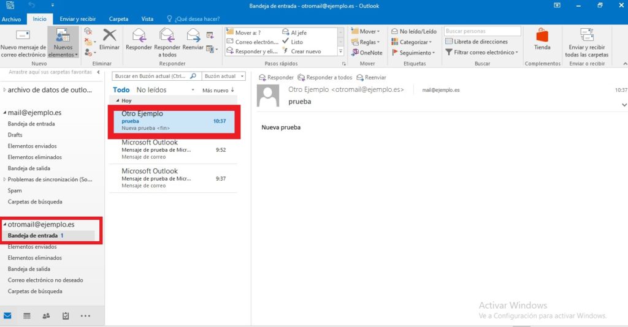
Task: Click Responder in the reading pane
Action: [x=276, y=78]
